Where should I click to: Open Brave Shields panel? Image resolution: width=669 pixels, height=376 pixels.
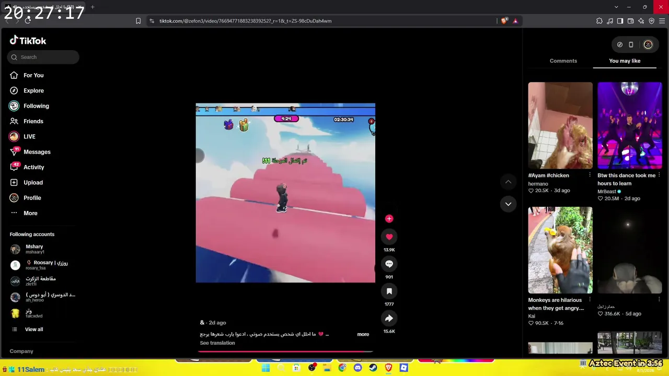(504, 21)
